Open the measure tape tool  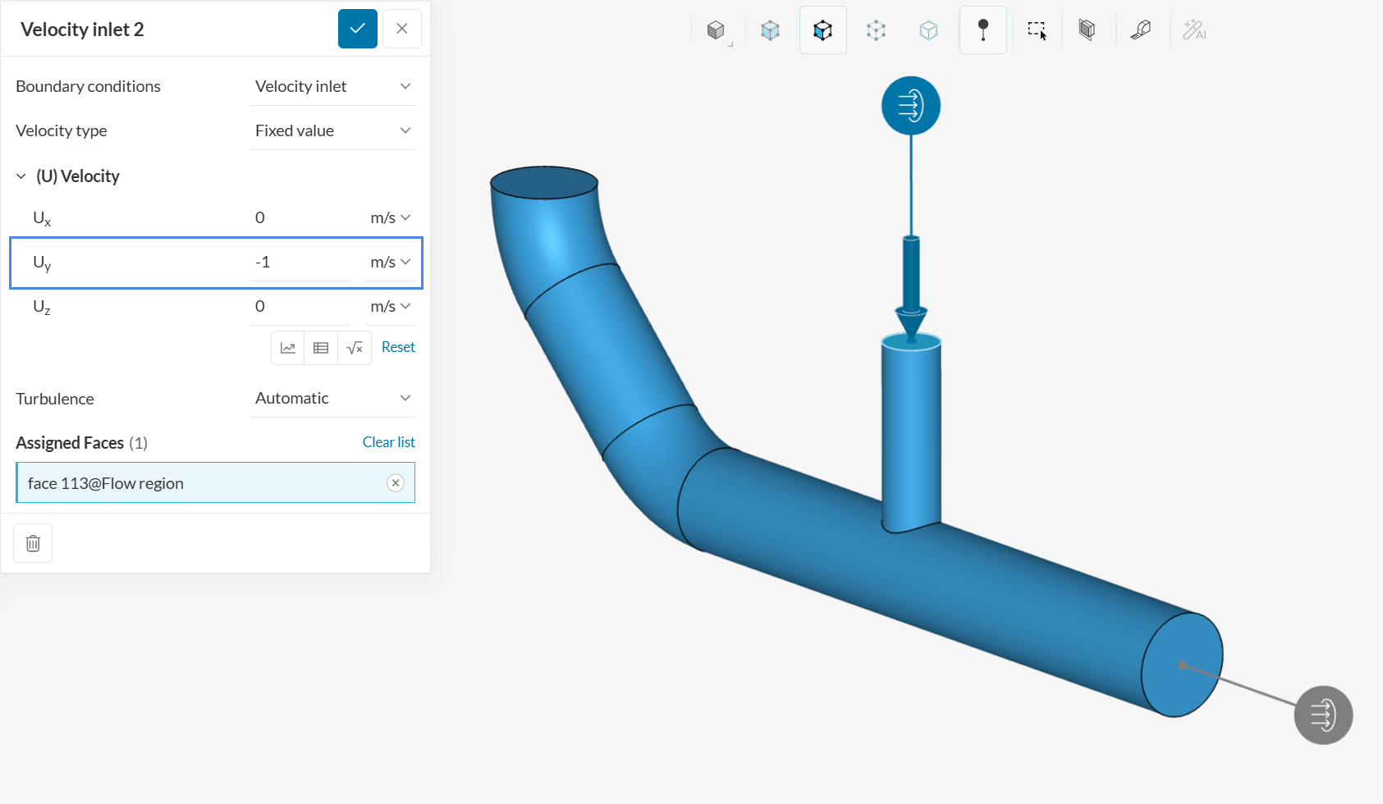[1140, 30]
